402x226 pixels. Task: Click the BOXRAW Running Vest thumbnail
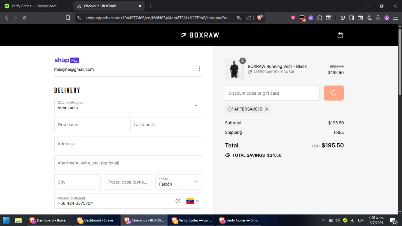tap(234, 69)
